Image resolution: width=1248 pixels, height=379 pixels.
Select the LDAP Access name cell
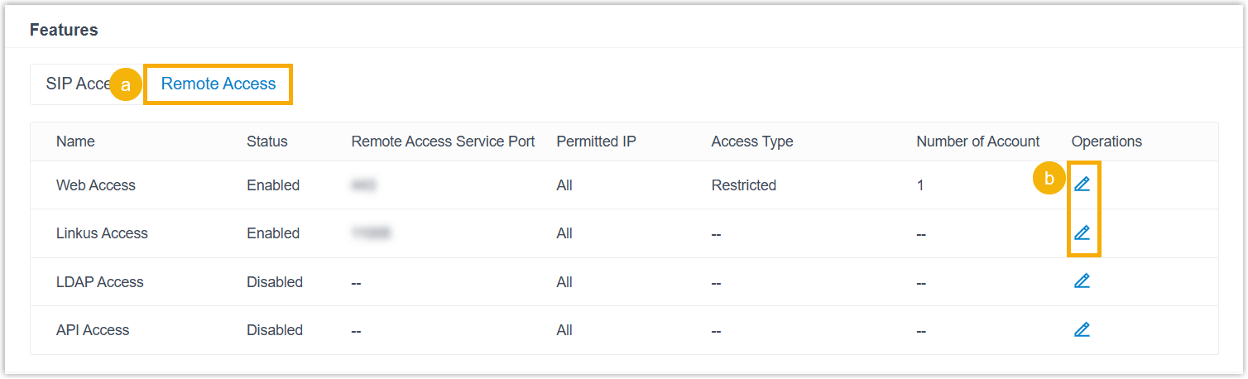point(100,282)
